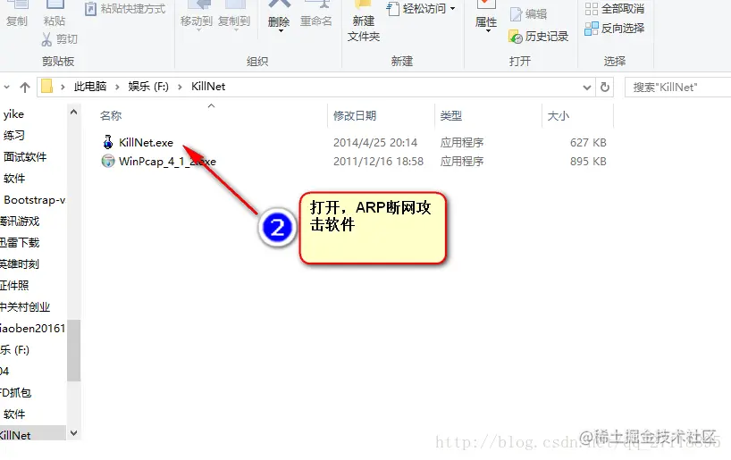This screenshot has height=460, width=731.
Task: Click Deselect all (全部取消)
Action: [615, 8]
